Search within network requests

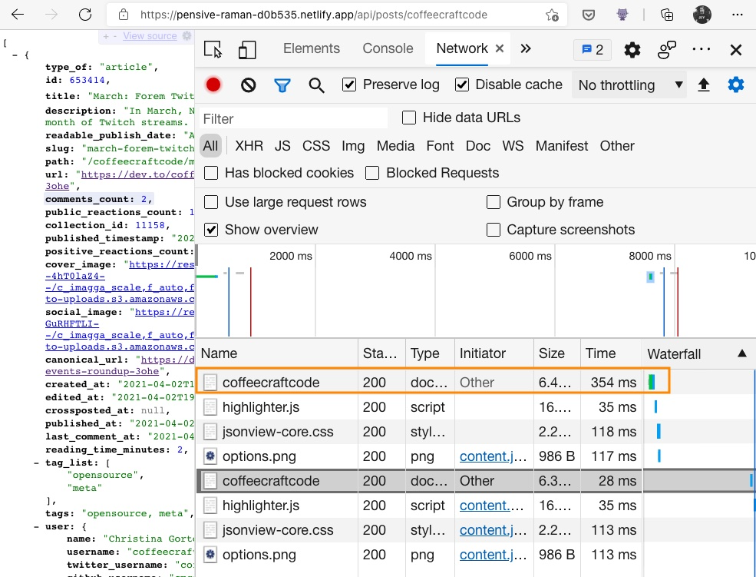(316, 85)
